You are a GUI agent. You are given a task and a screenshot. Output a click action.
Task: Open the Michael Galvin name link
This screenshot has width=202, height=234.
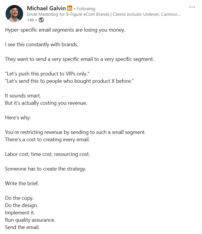click(x=46, y=8)
